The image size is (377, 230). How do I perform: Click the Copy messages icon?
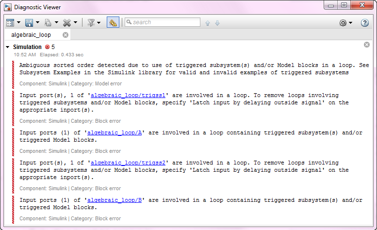click(48, 23)
